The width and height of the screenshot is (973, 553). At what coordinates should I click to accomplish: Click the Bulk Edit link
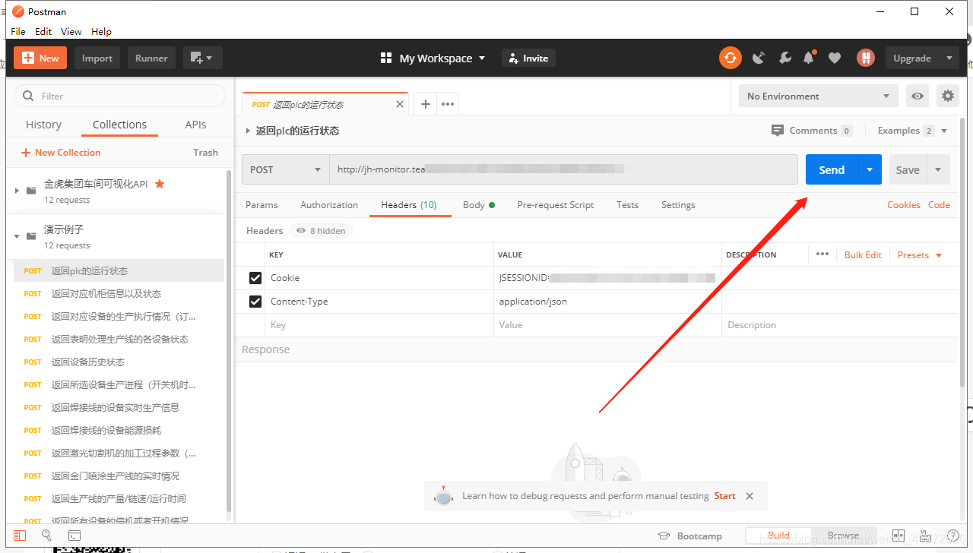863,255
